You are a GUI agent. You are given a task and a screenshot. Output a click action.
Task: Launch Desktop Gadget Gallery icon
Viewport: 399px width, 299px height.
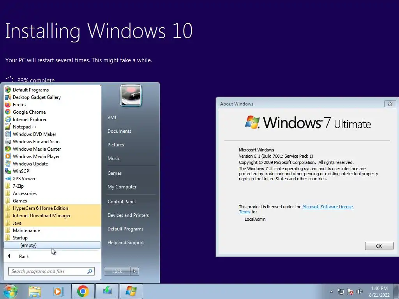tap(8, 97)
